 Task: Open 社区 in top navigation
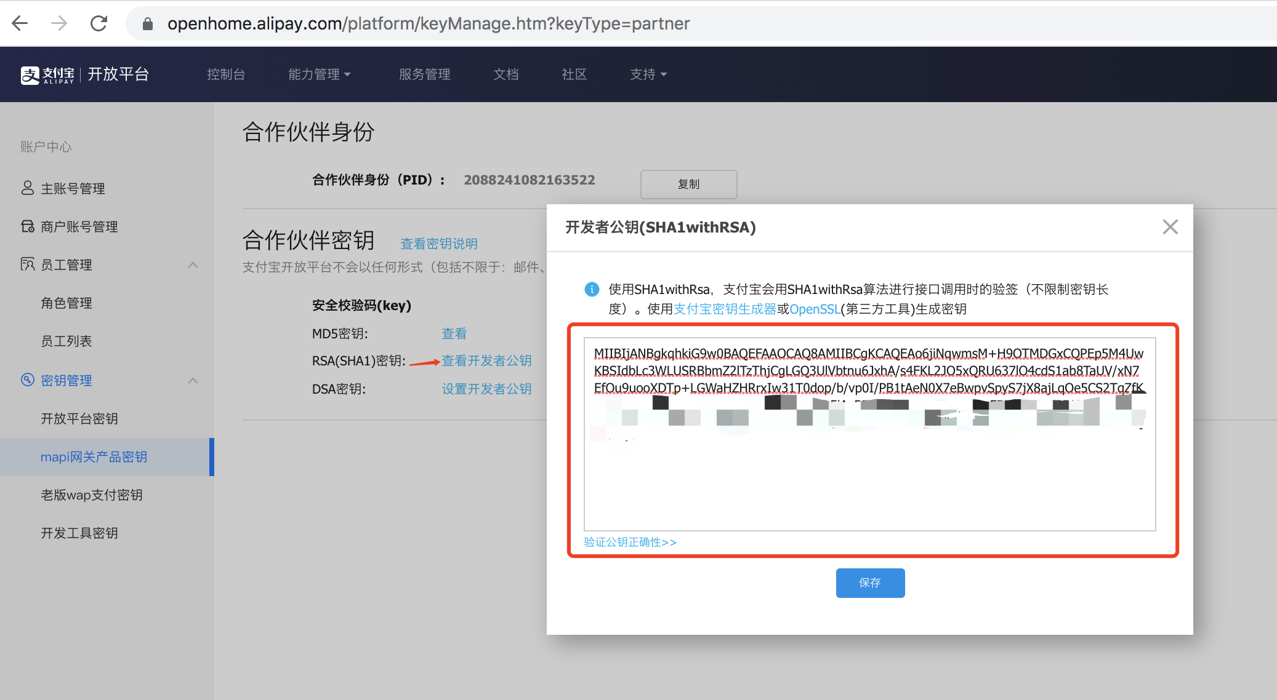point(574,74)
